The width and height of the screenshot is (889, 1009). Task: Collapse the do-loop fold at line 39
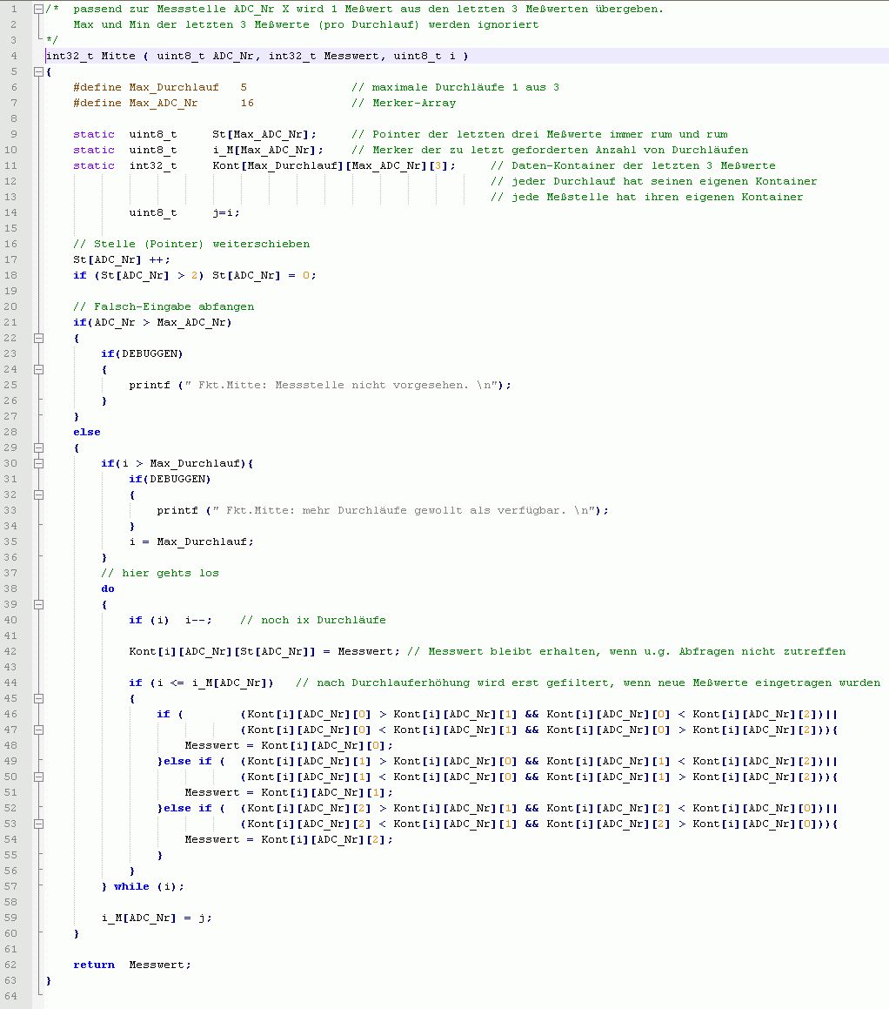pos(38,604)
